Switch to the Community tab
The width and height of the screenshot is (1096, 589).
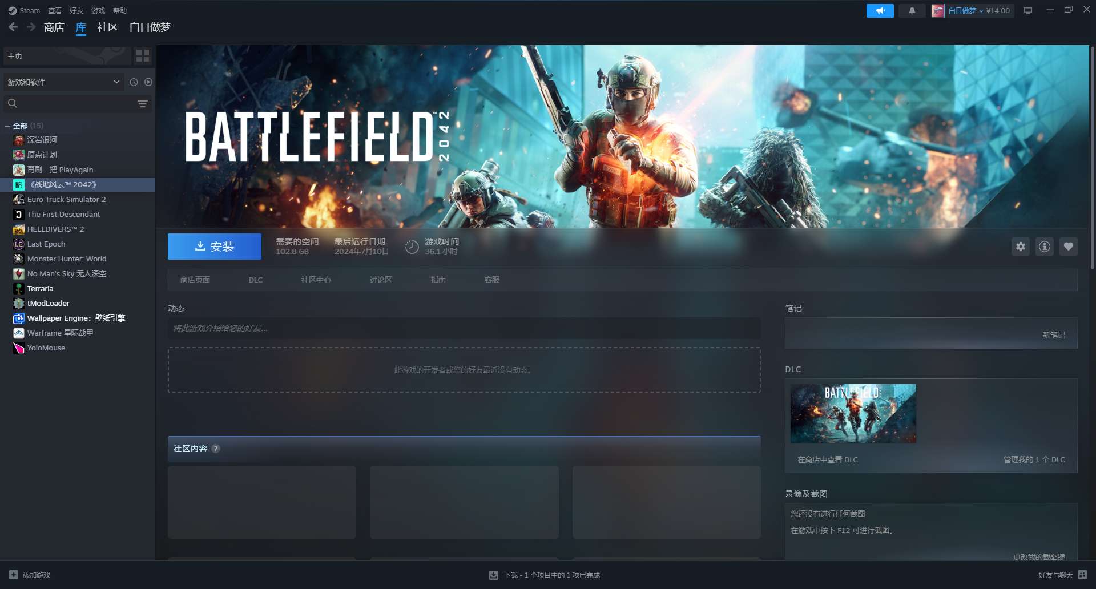pos(107,27)
